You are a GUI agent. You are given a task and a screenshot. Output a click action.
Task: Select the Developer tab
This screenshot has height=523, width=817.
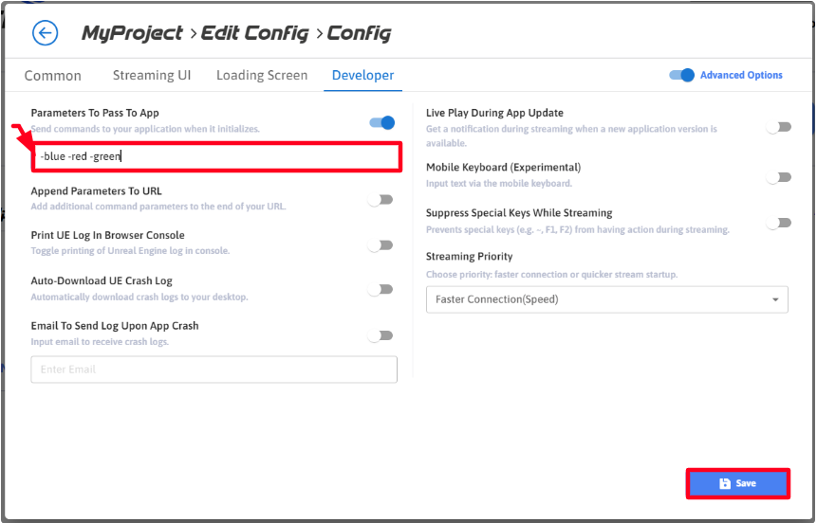362,75
